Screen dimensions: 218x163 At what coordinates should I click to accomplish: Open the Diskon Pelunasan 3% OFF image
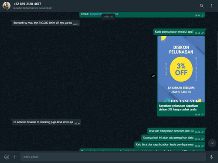181,69
